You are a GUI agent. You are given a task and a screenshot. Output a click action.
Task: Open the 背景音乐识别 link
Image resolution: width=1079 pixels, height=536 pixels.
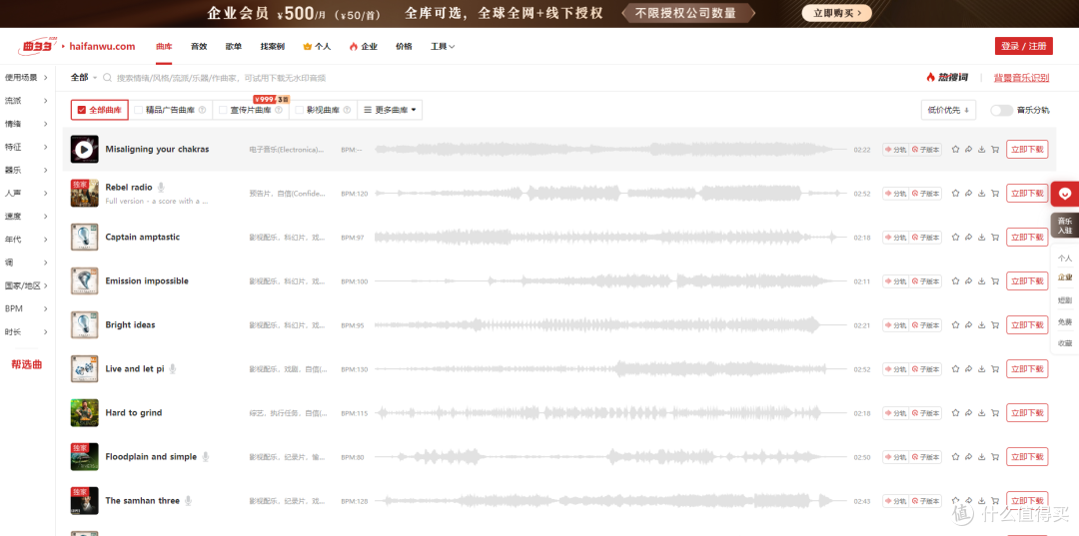tap(1021, 78)
